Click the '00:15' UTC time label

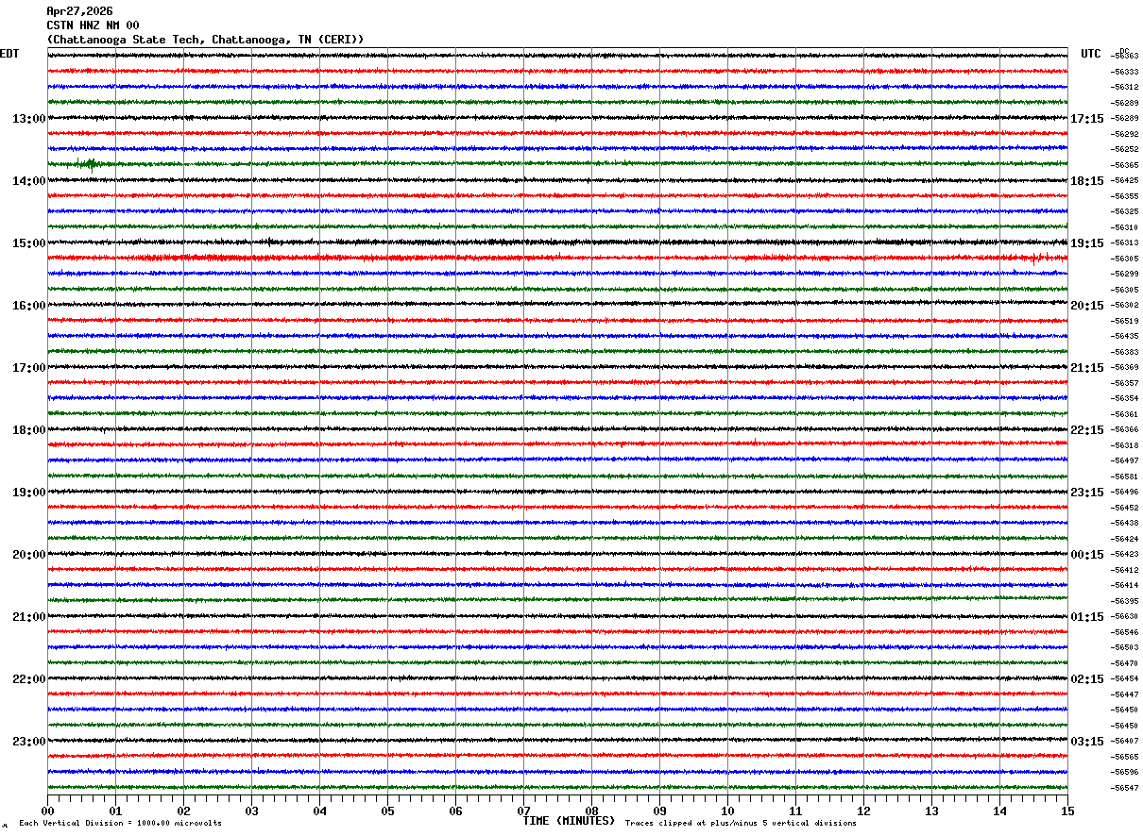1087,555
